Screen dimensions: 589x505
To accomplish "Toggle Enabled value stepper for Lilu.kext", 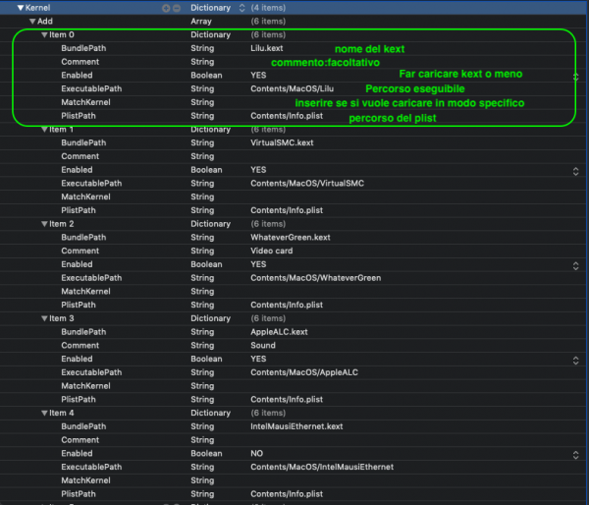I will coord(575,77).
